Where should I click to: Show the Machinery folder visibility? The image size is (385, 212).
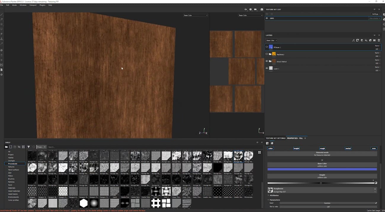[267, 54]
